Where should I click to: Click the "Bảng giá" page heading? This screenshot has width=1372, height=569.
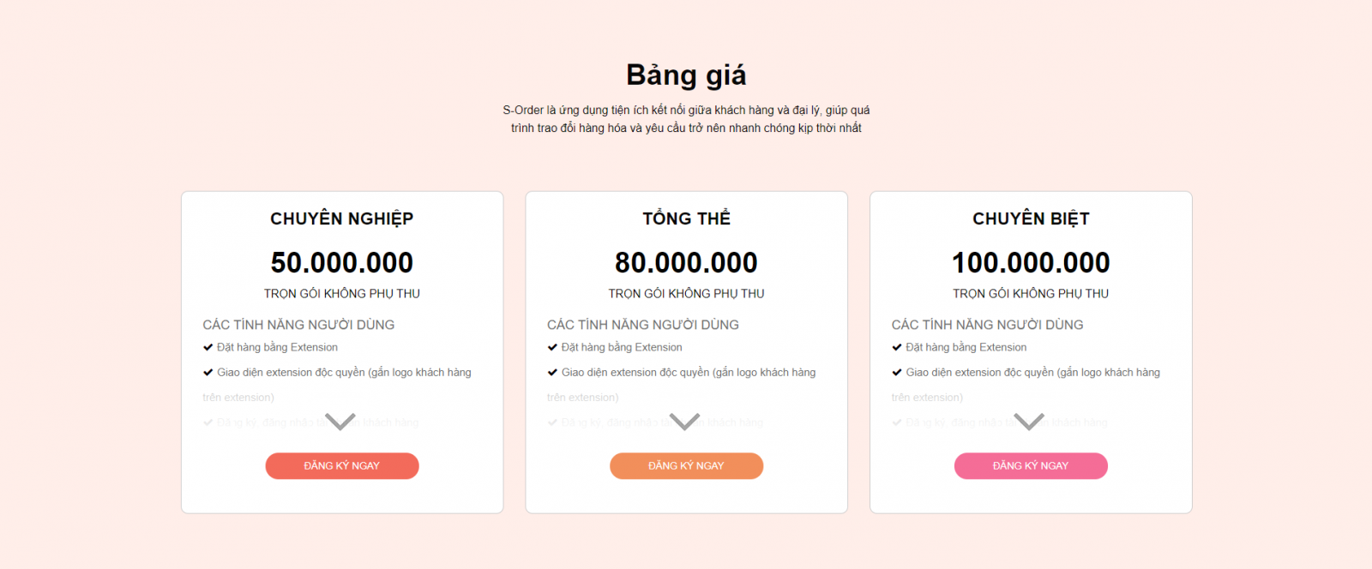point(686,75)
